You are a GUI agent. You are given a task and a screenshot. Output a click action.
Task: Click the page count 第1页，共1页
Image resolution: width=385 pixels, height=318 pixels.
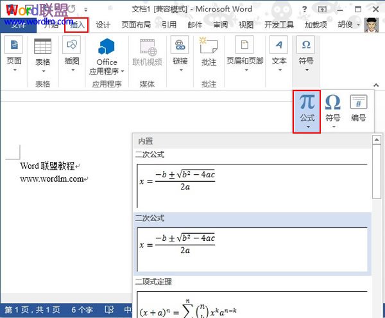[32, 310]
